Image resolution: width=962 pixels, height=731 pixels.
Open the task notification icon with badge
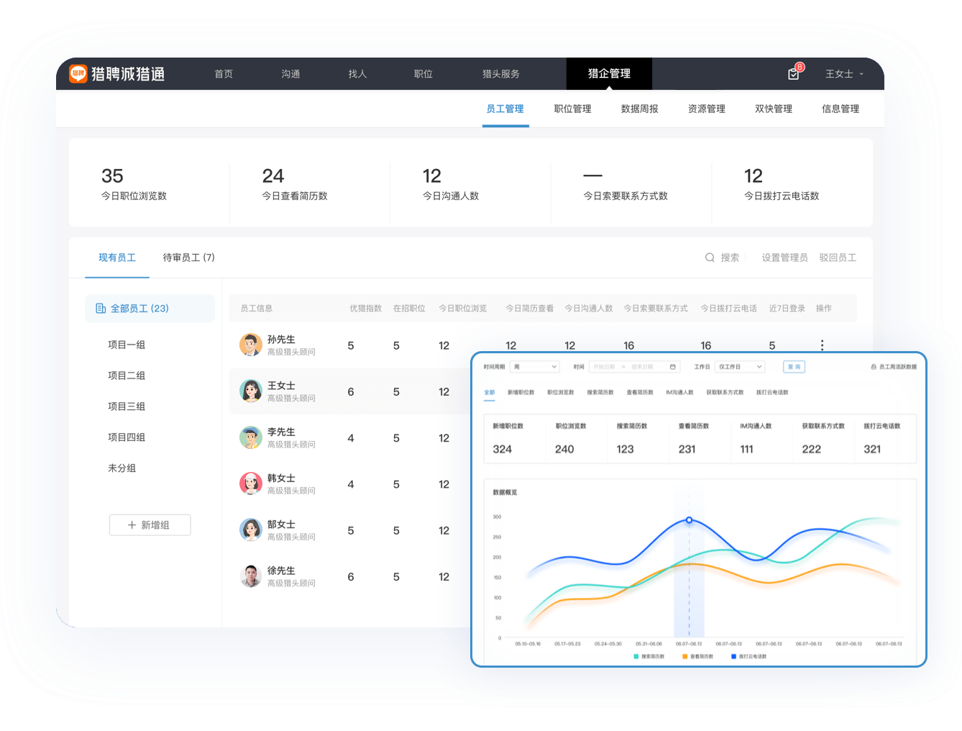pos(794,74)
